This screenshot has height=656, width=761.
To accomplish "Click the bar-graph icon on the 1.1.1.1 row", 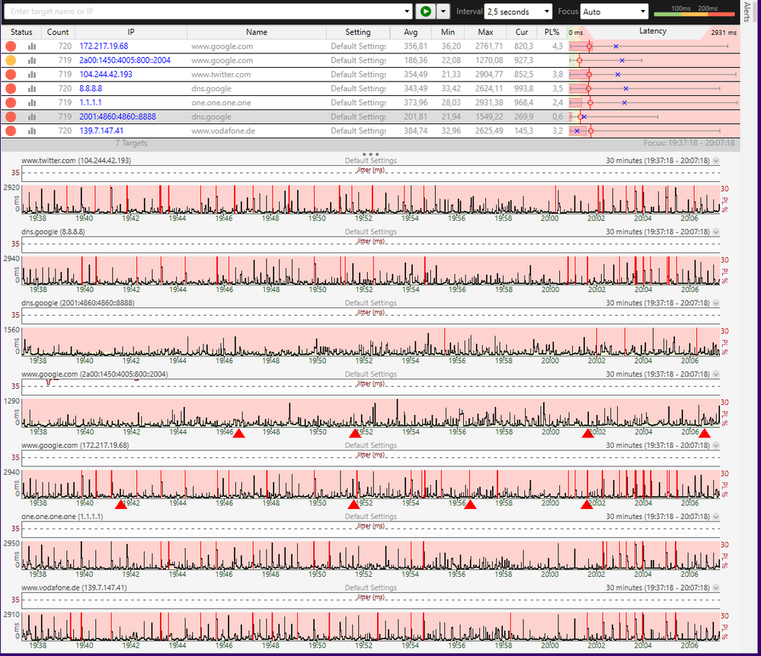I will point(31,102).
